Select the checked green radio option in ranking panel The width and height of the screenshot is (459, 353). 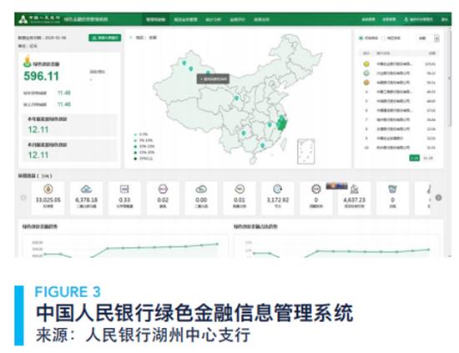point(361,38)
